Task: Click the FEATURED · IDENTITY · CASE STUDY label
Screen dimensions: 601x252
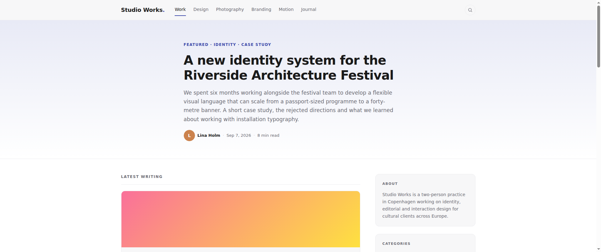Action: coord(227,45)
